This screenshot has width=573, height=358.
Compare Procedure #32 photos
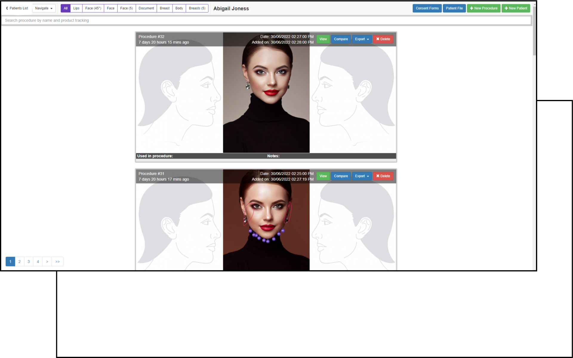pos(341,39)
